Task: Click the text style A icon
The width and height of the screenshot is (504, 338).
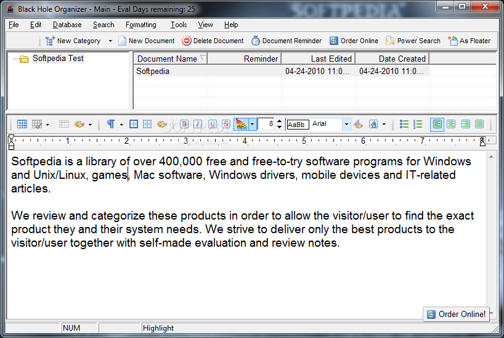Action: click(373, 124)
